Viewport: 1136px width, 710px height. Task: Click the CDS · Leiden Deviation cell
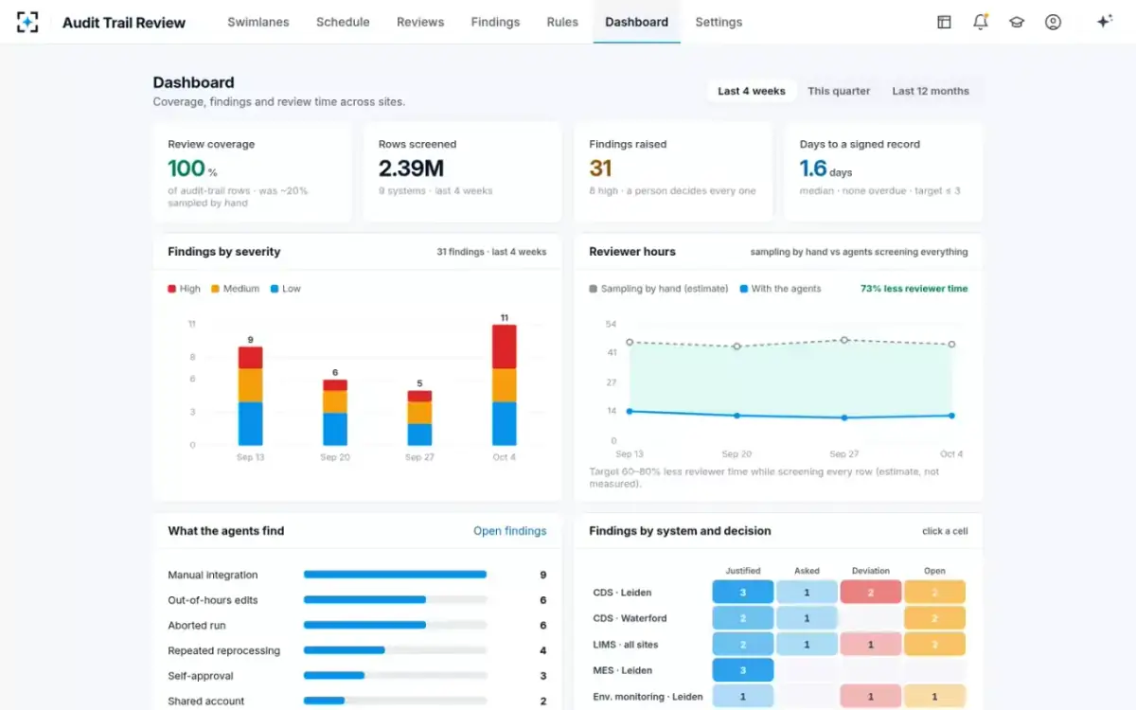point(871,593)
